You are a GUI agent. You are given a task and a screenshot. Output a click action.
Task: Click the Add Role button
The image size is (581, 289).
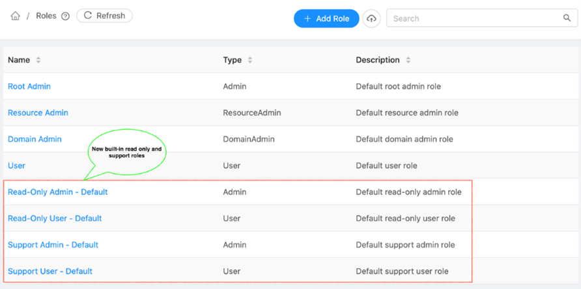tap(326, 18)
